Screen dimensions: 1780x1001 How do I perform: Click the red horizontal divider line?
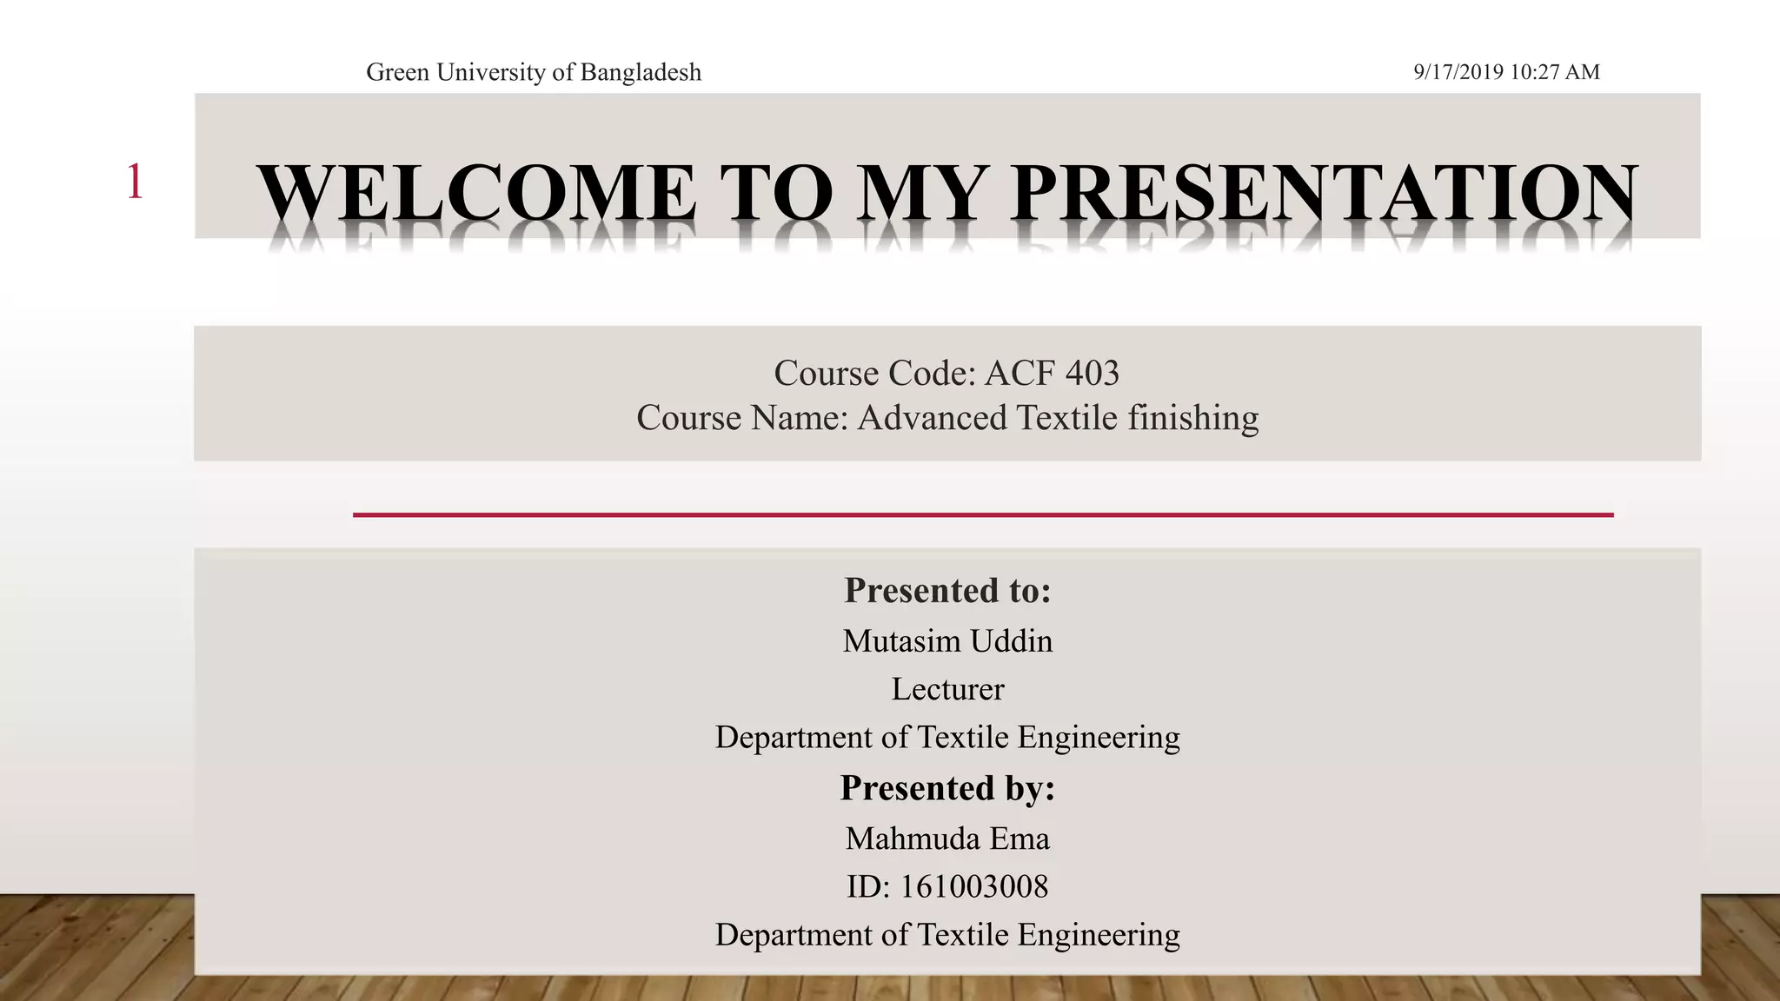click(982, 515)
